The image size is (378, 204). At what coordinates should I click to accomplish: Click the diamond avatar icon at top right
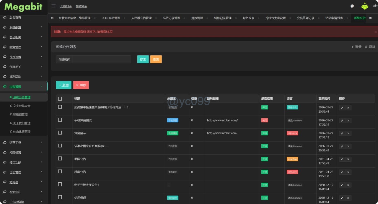pyautogui.click(x=365, y=6)
